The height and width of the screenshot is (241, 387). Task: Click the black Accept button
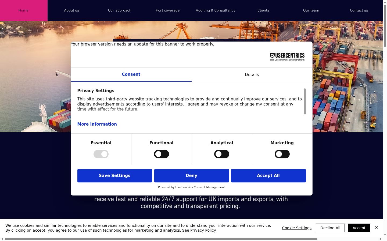coord(359,228)
